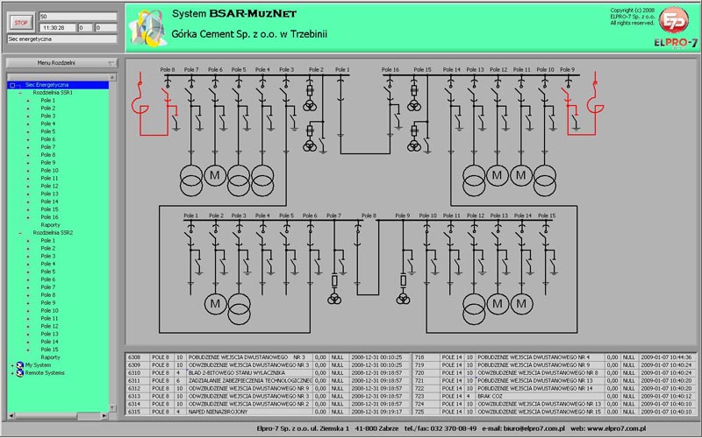Expand Pole 1 under Rozdzielnia SSR1
Image resolution: width=702 pixels, height=438 pixels.
pos(28,101)
